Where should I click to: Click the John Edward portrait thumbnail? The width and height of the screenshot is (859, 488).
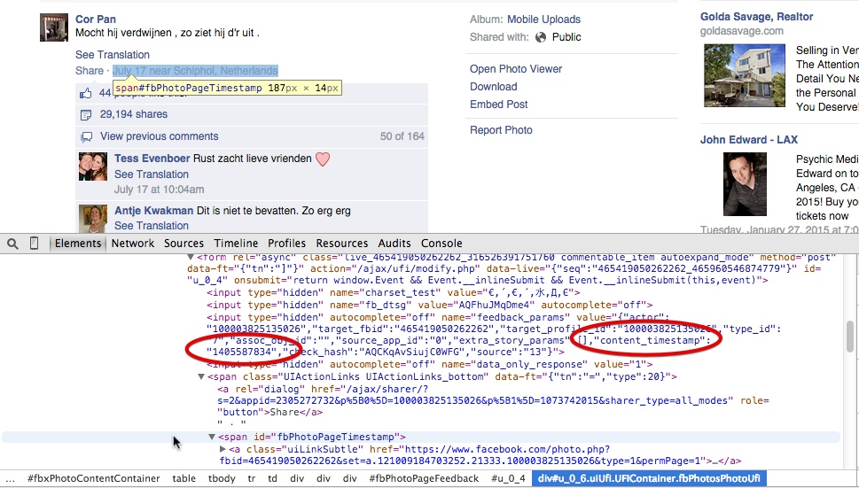pos(745,184)
